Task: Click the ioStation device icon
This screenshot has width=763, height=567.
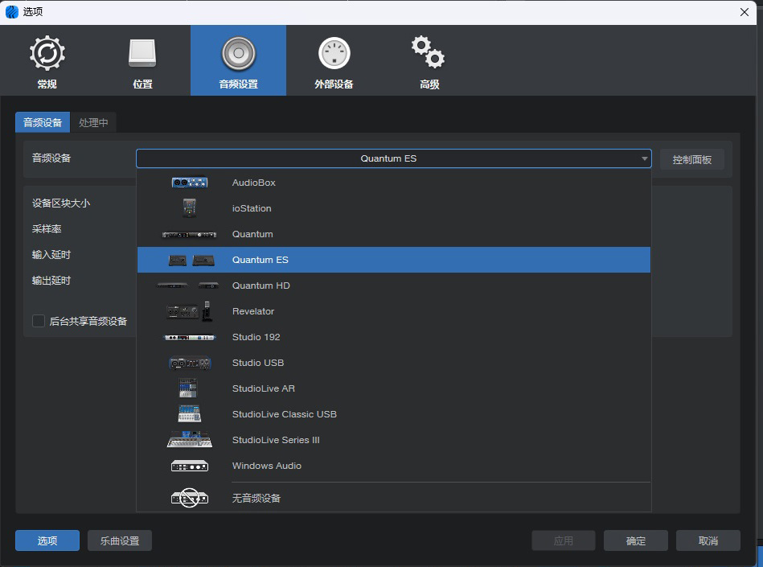Action: 190,208
